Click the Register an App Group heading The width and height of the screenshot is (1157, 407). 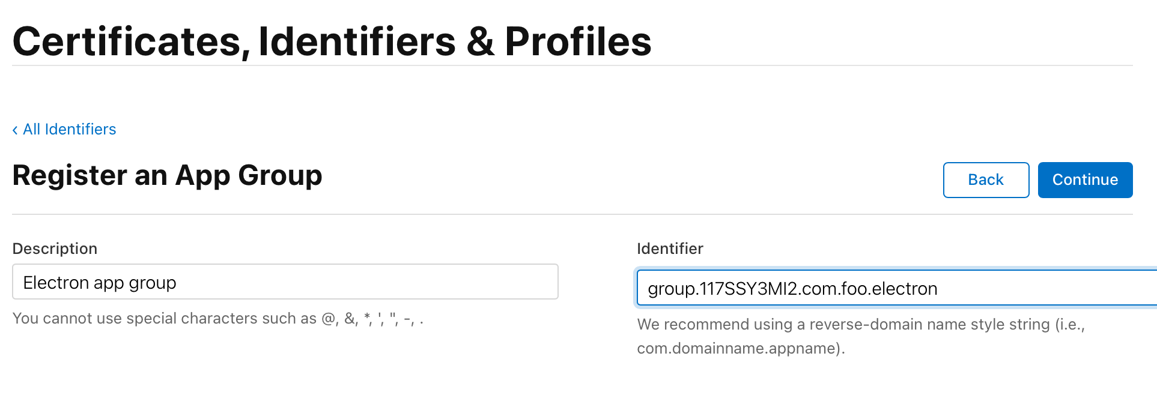click(167, 176)
